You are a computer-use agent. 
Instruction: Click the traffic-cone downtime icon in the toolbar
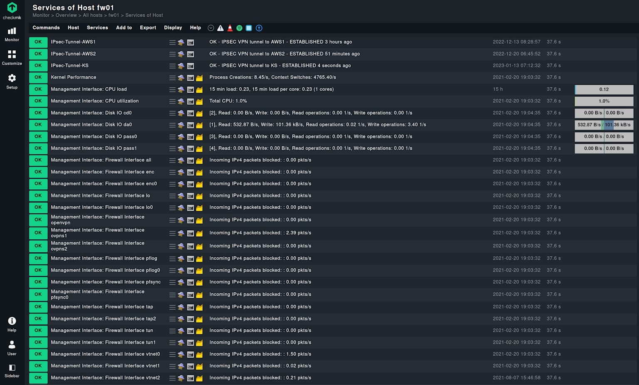coord(230,28)
